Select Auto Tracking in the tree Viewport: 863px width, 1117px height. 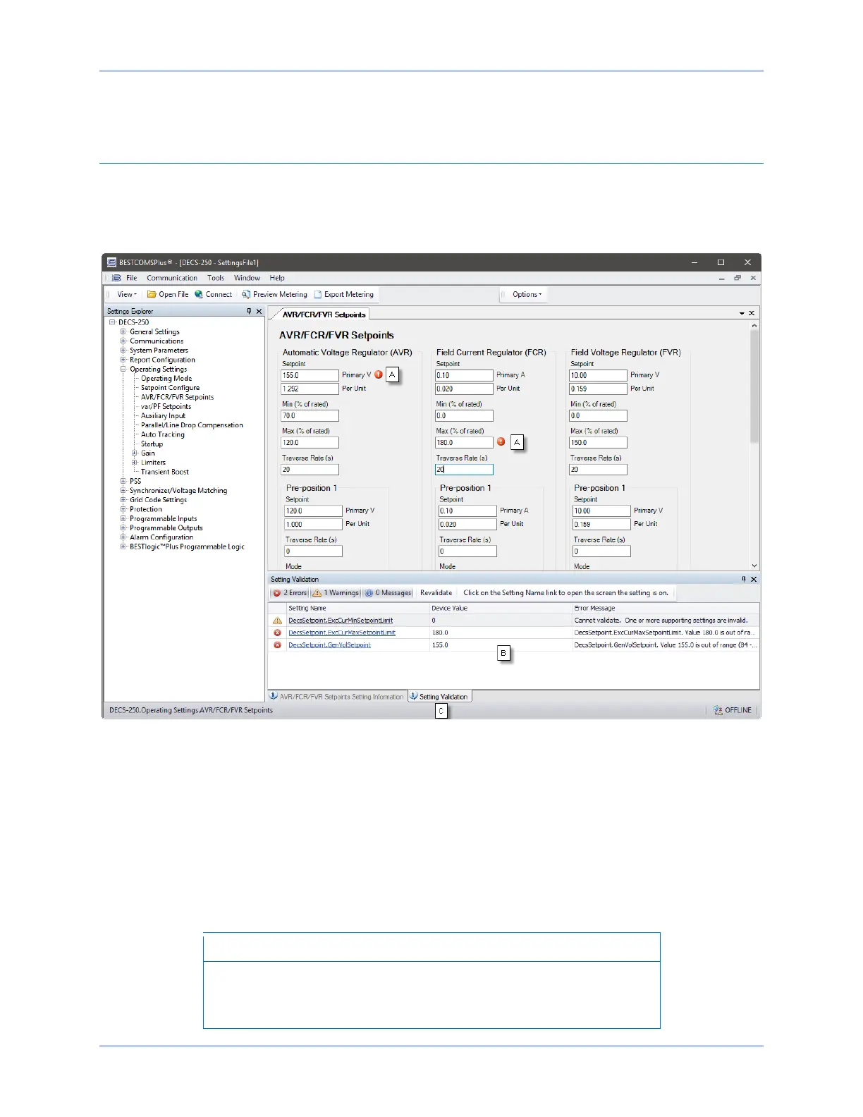coord(163,434)
